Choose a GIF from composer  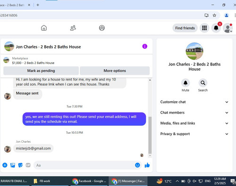pyautogui.click(x=28, y=165)
